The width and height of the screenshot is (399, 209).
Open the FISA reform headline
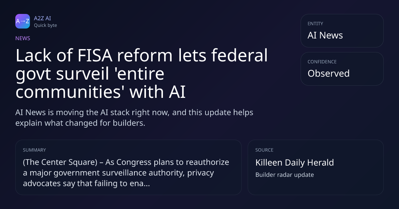142,74
